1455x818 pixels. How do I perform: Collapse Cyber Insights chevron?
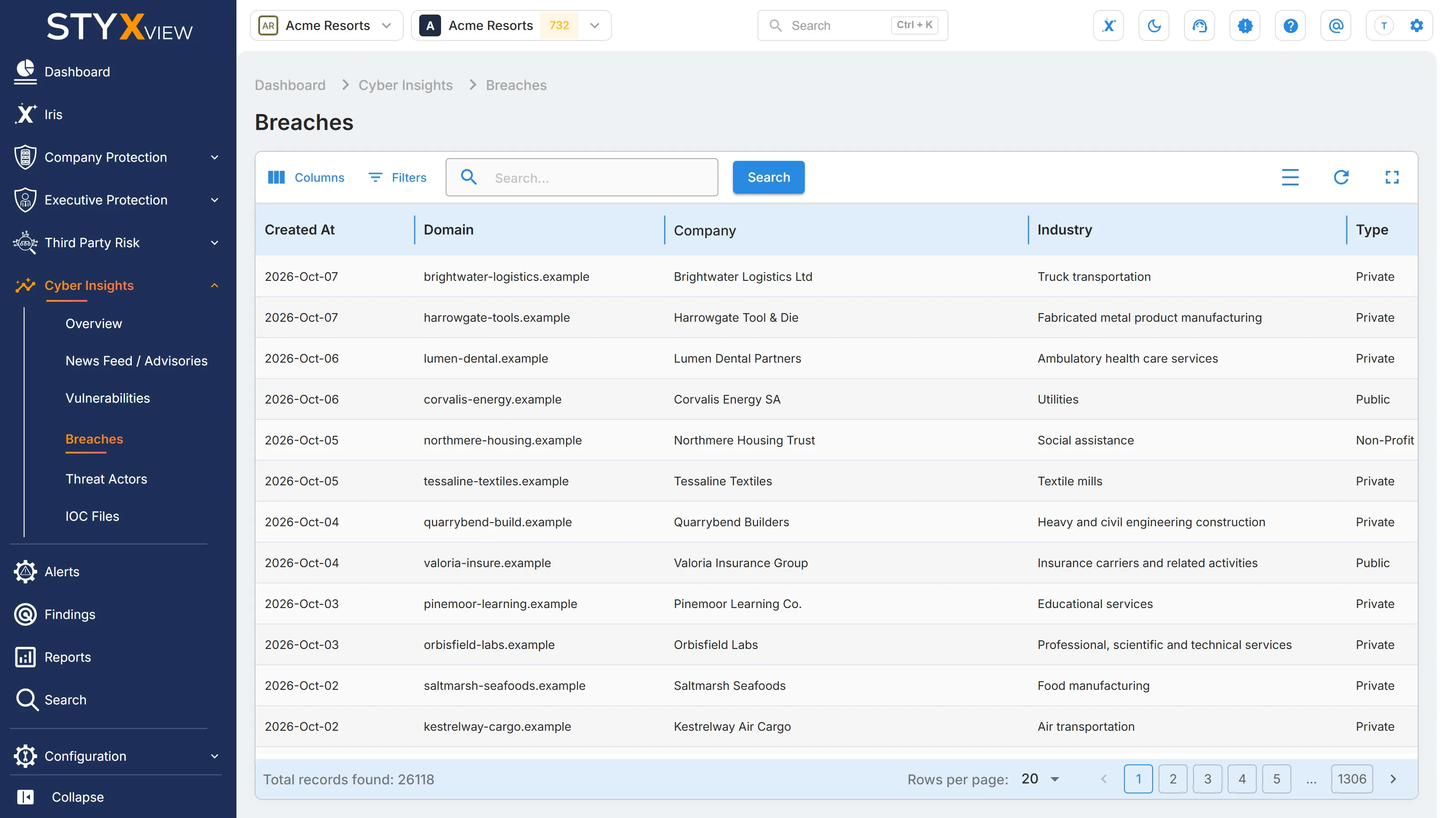click(x=215, y=285)
